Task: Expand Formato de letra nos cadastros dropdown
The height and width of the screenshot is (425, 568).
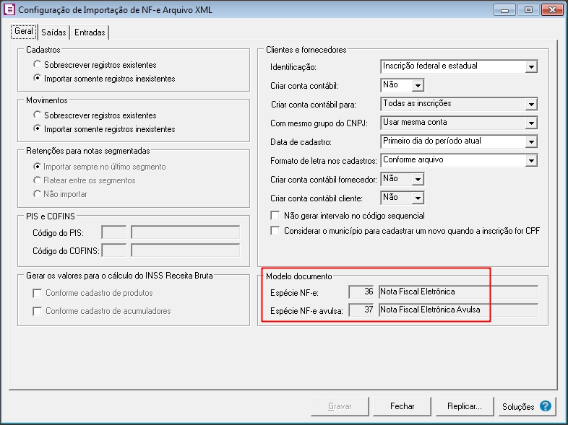Action: tap(531, 161)
